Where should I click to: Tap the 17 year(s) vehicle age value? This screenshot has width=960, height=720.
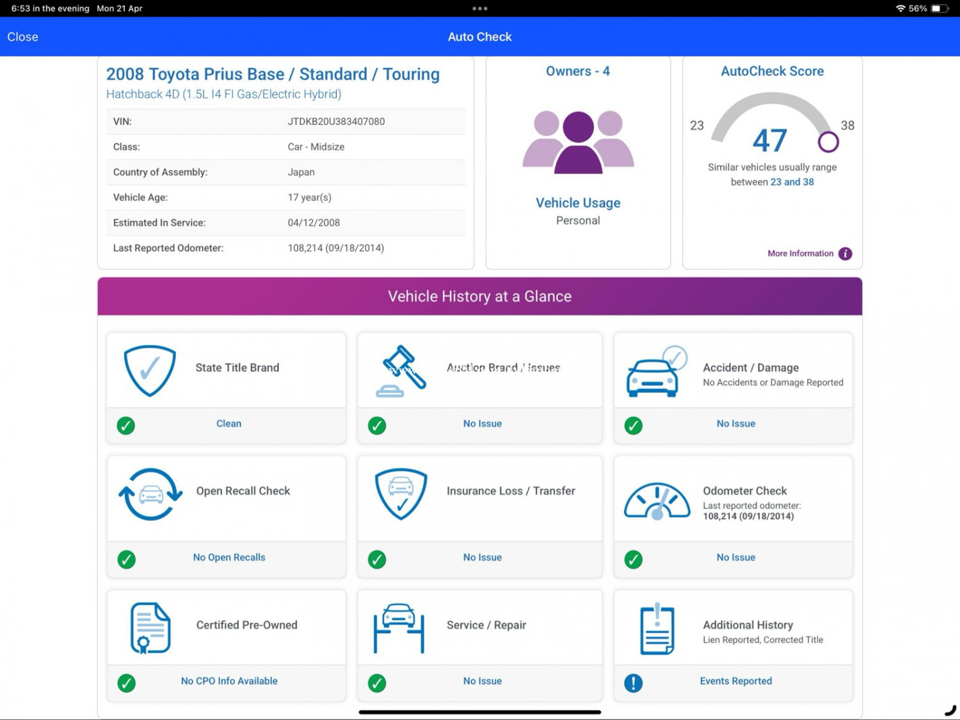pos(310,197)
